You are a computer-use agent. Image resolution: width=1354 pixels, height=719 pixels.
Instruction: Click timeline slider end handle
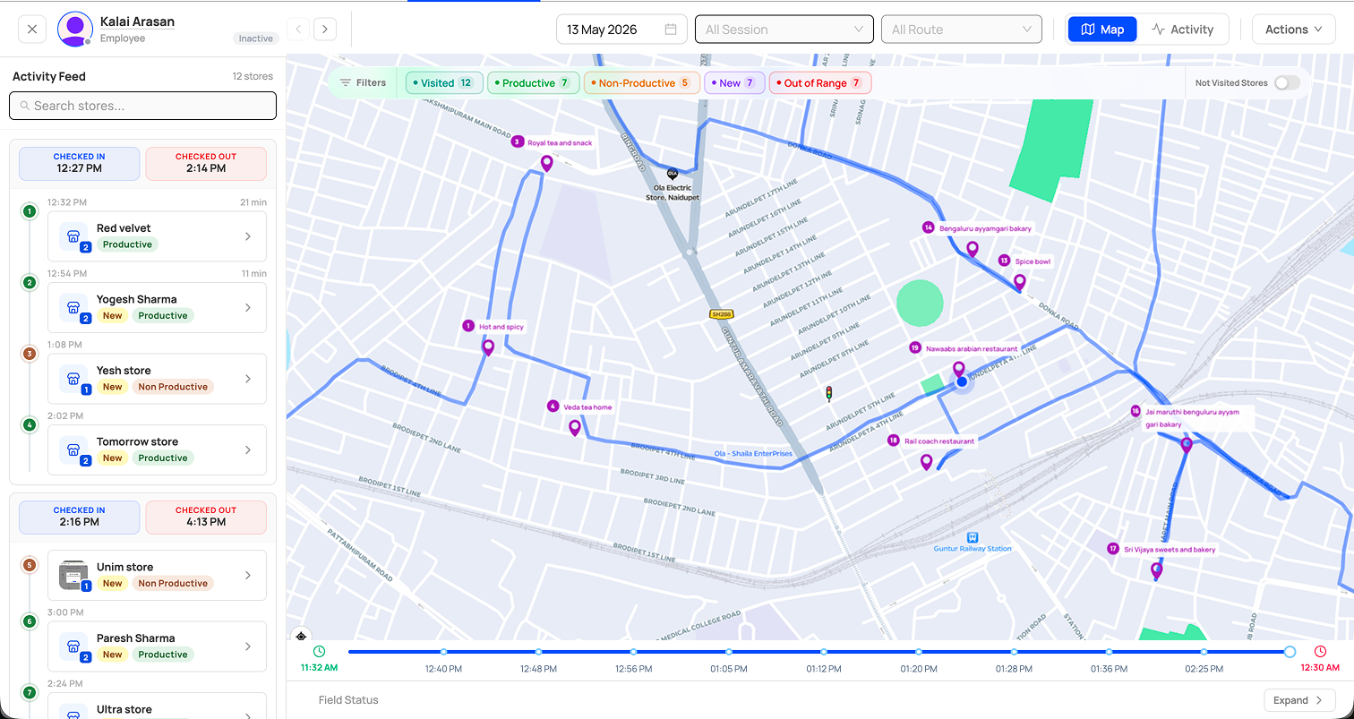tap(1290, 652)
